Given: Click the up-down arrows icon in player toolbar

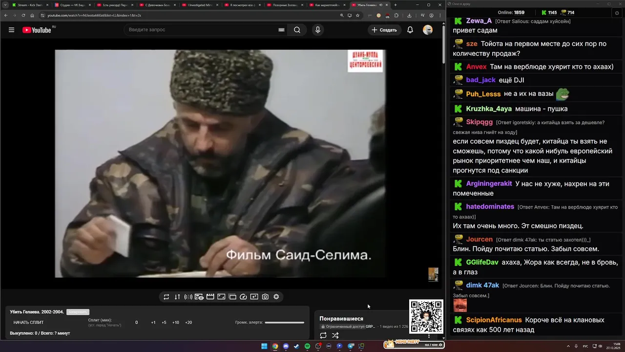Looking at the screenshot, I should point(177,297).
